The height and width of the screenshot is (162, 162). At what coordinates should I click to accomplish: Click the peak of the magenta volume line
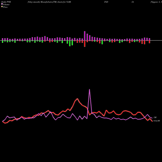(89, 89)
